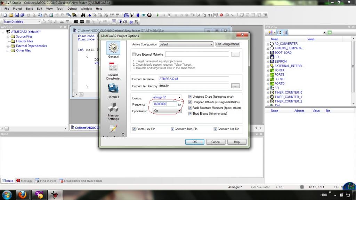Image resolution: width=356 pixels, height=234 pixels.
Task: Click the Find in Files toolbar icon
Action: [74, 15]
